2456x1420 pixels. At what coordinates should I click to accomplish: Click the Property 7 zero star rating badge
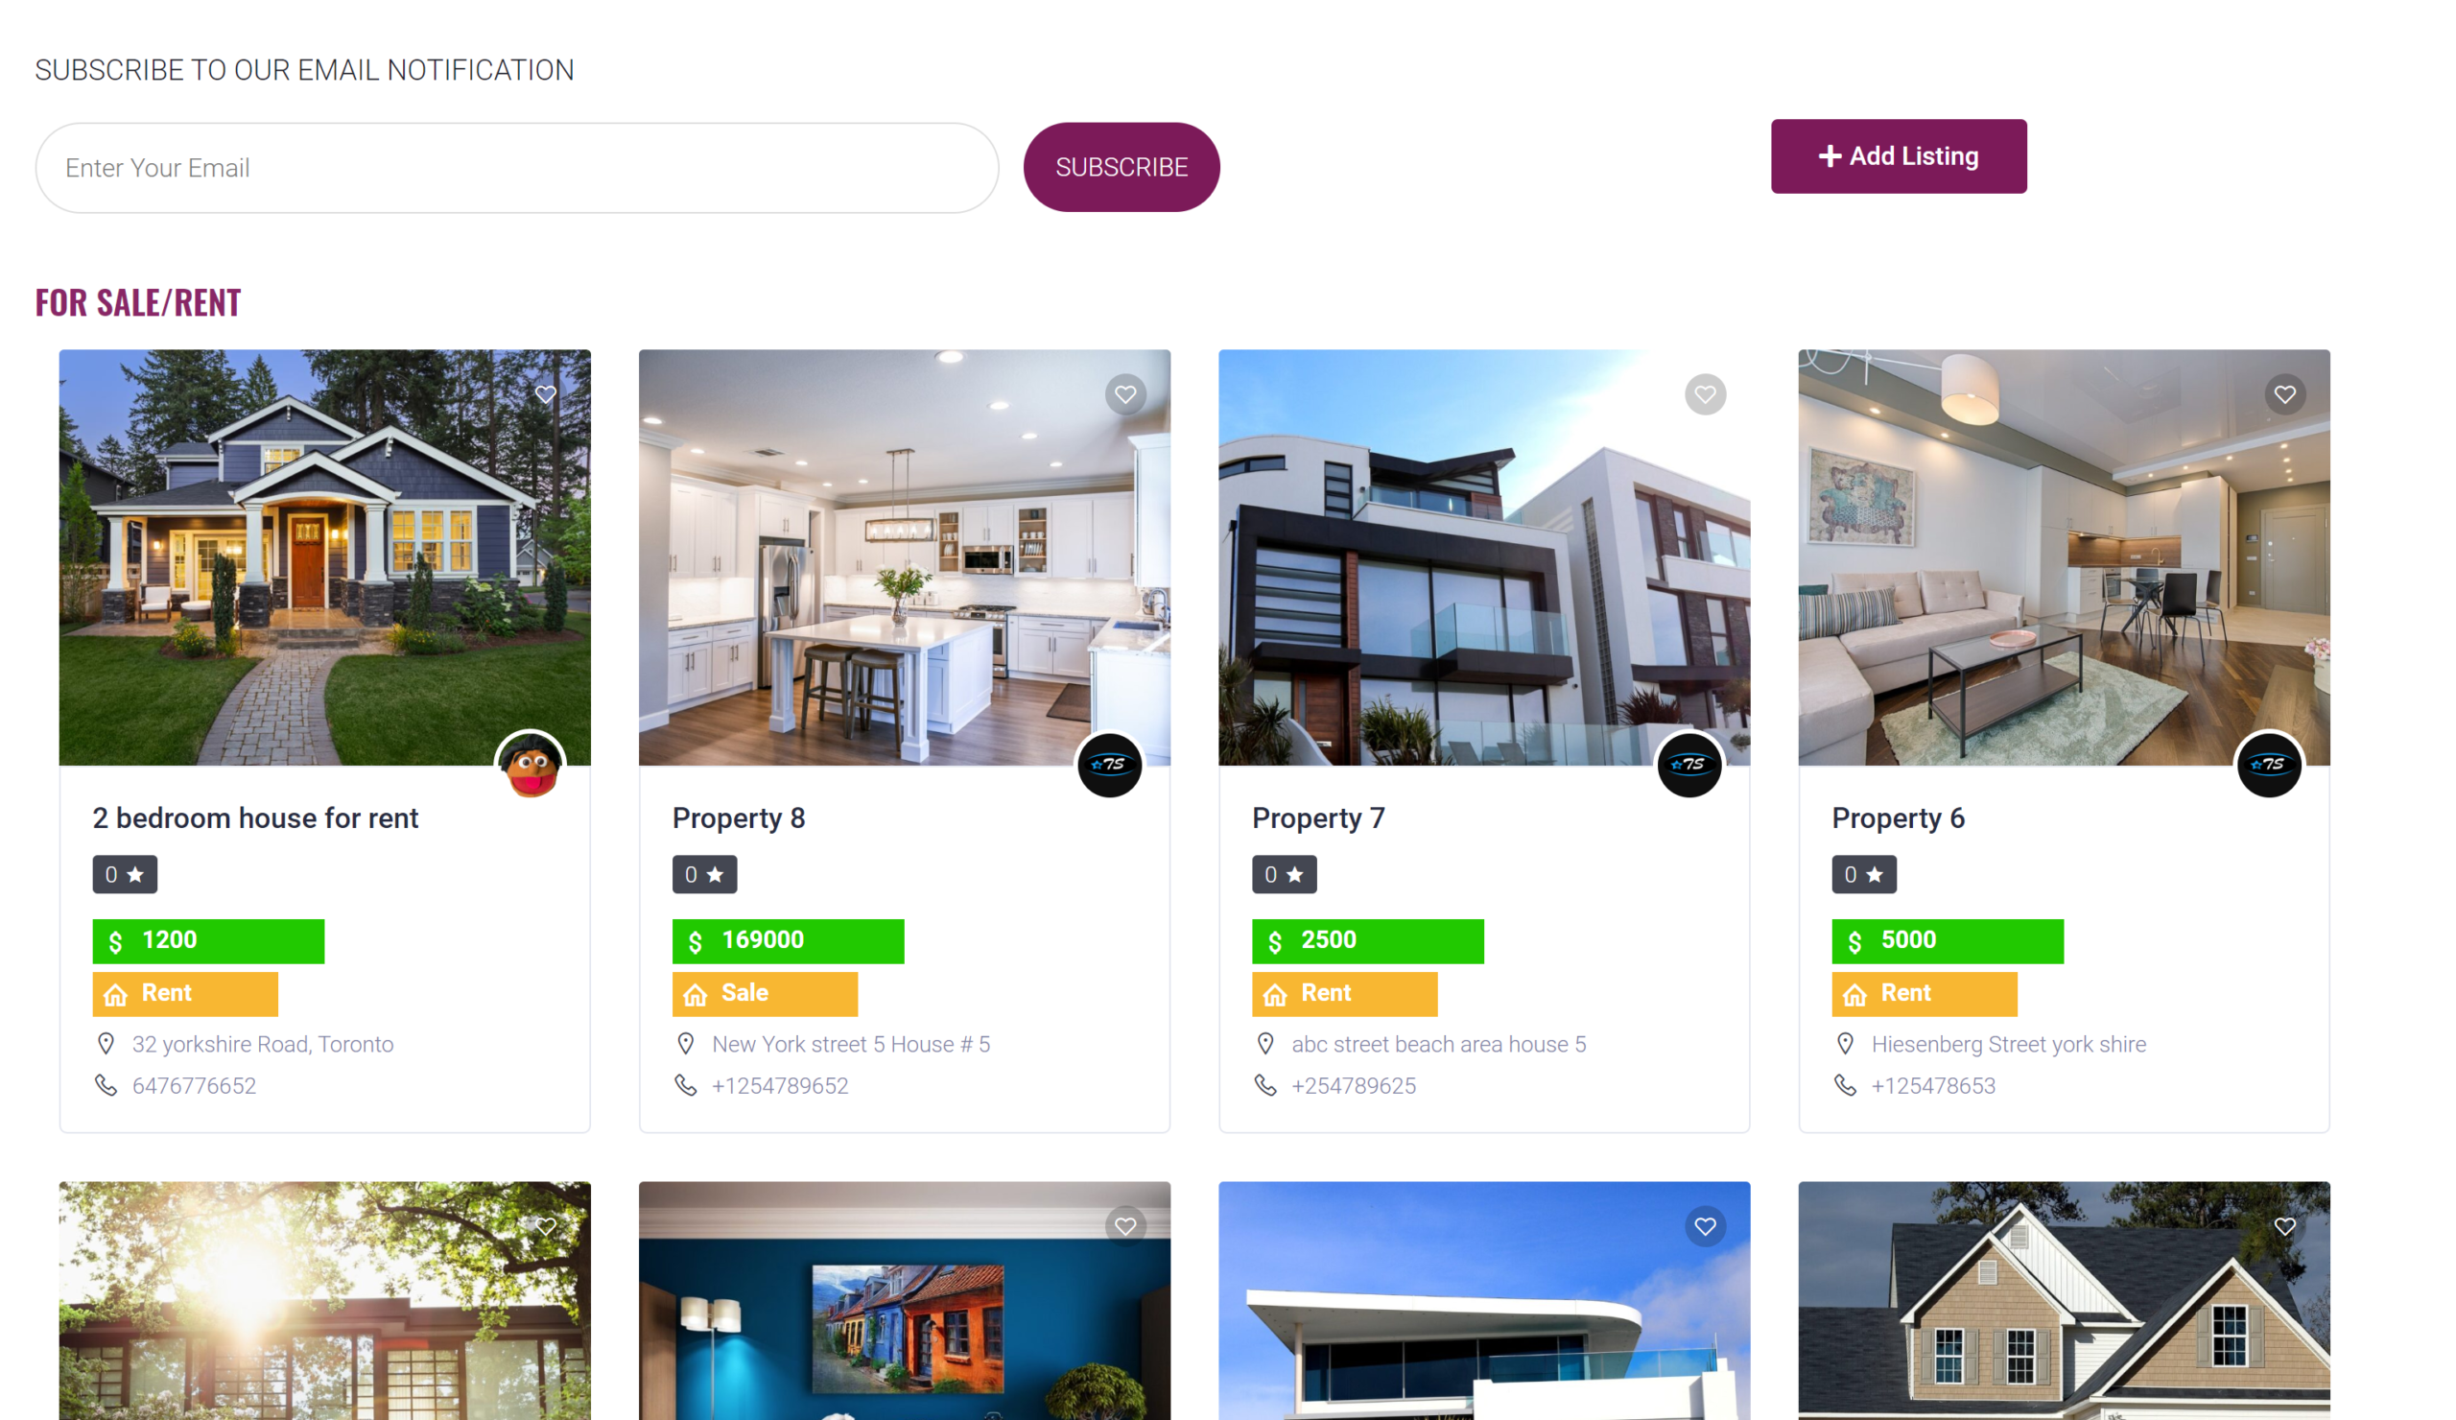pyautogui.click(x=1285, y=874)
